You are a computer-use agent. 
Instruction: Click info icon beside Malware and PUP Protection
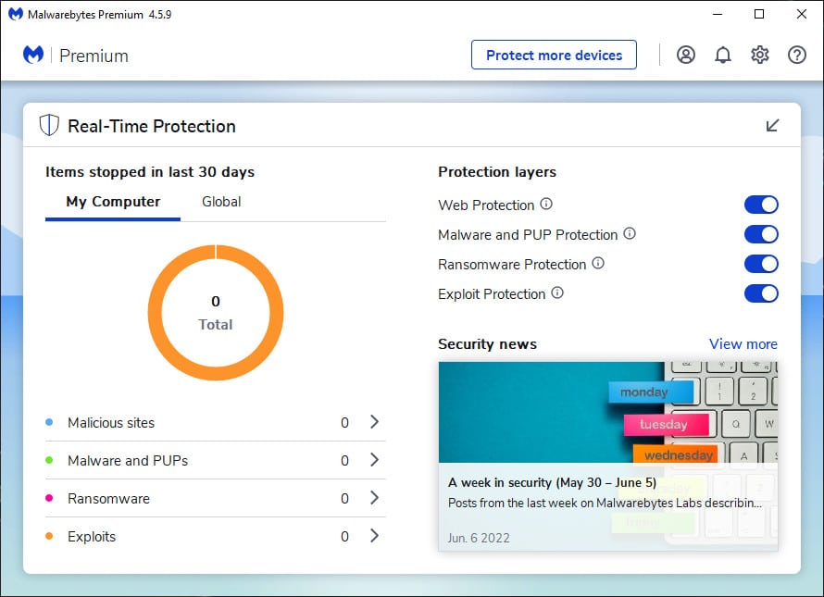(630, 233)
